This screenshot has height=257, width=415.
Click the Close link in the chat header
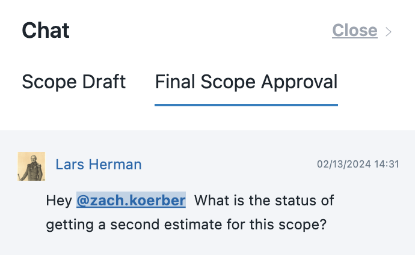point(355,31)
